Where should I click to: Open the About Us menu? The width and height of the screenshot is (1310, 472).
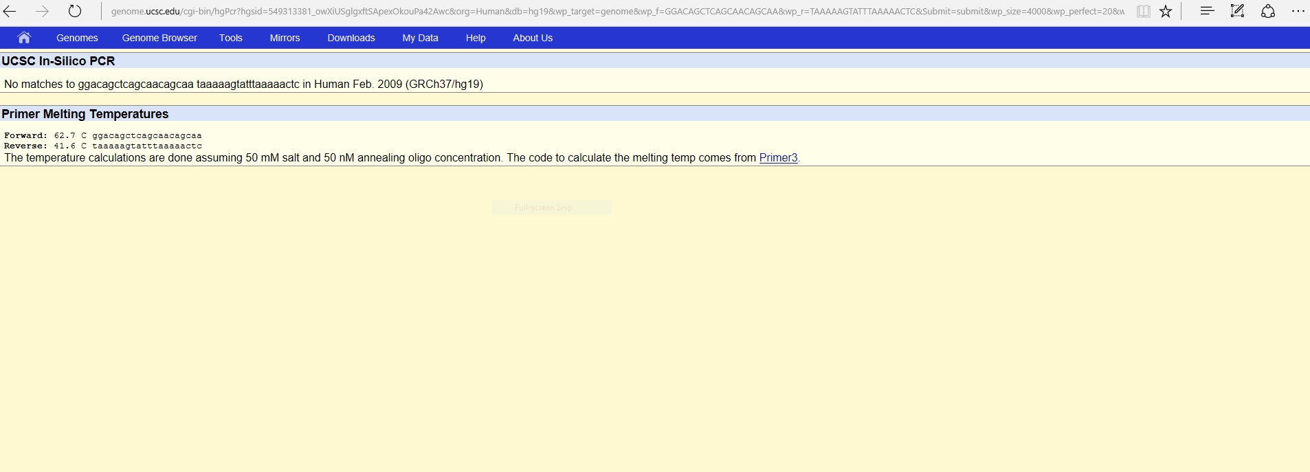click(x=533, y=38)
